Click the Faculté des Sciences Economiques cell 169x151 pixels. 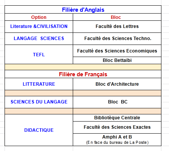point(117,51)
